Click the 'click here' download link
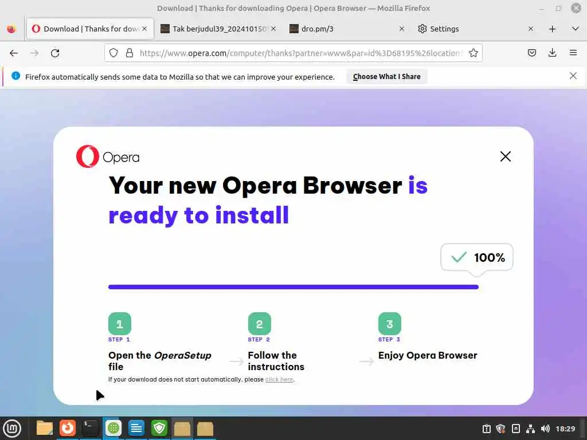The height and width of the screenshot is (440, 587). pyautogui.click(x=279, y=379)
